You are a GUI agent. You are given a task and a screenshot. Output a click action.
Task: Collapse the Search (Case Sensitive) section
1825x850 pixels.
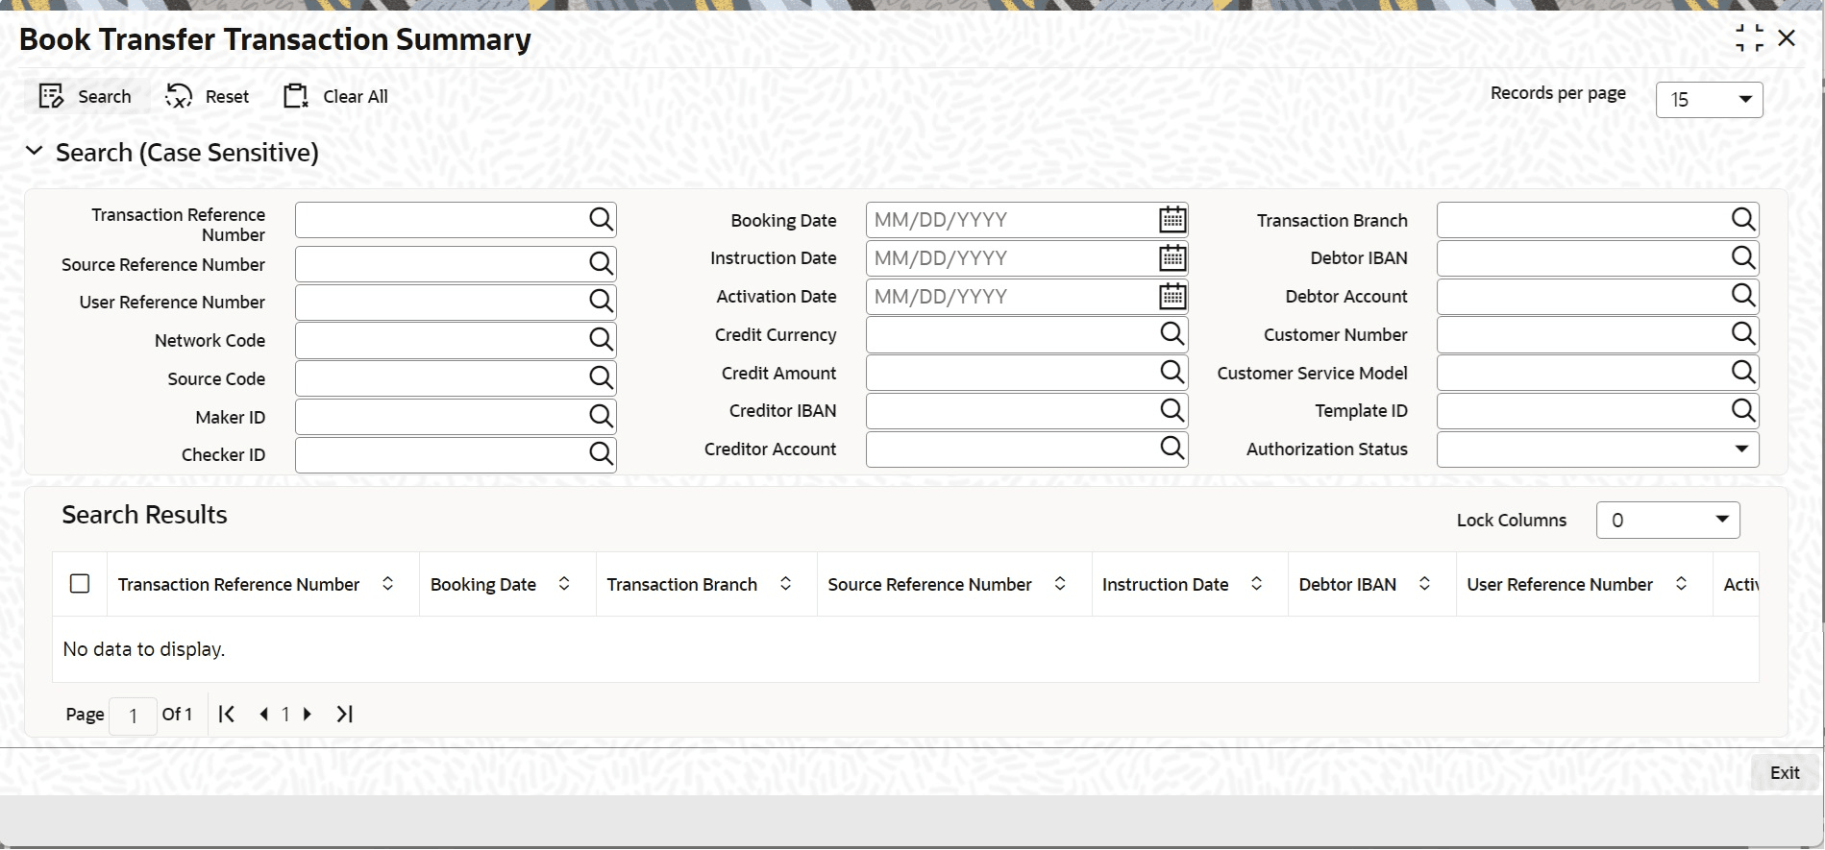click(x=35, y=152)
